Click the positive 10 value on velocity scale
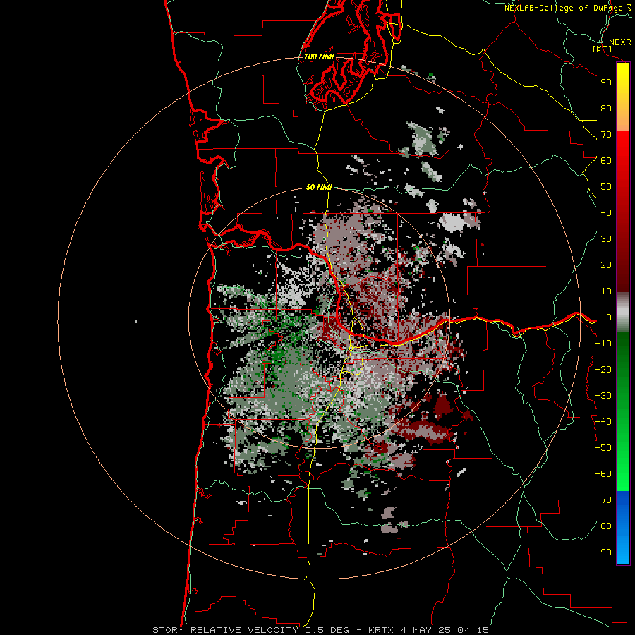 (x=606, y=291)
